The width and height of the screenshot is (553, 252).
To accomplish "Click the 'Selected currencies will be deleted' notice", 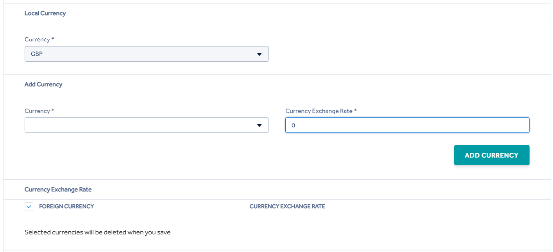I will pyautogui.click(x=97, y=232).
